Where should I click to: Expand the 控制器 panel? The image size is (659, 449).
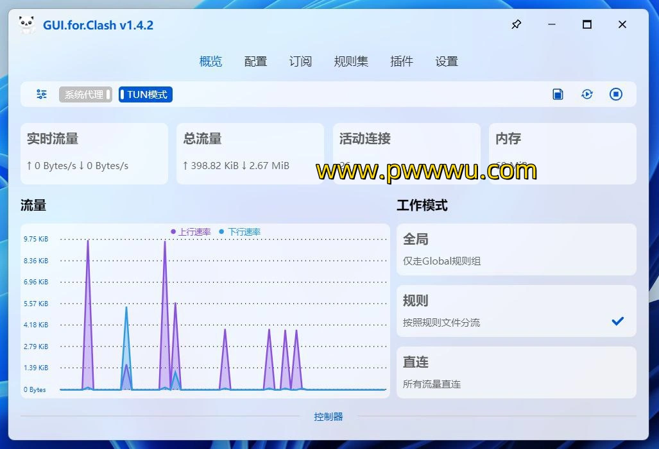tap(329, 417)
